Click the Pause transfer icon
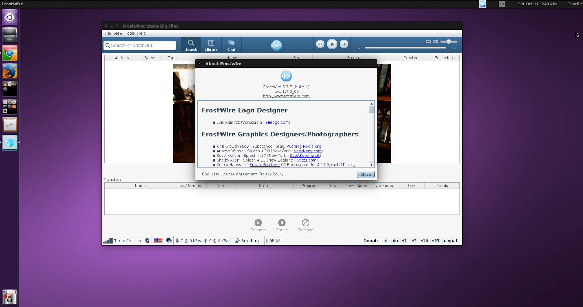Image resolution: width=583 pixels, height=307 pixels. 282,223
